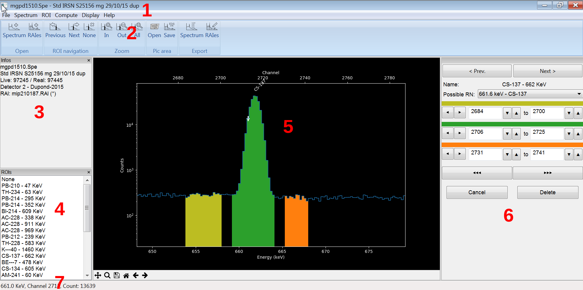Shift all regions right with ►►► button
This screenshot has height=290, width=583.
pos(548,173)
